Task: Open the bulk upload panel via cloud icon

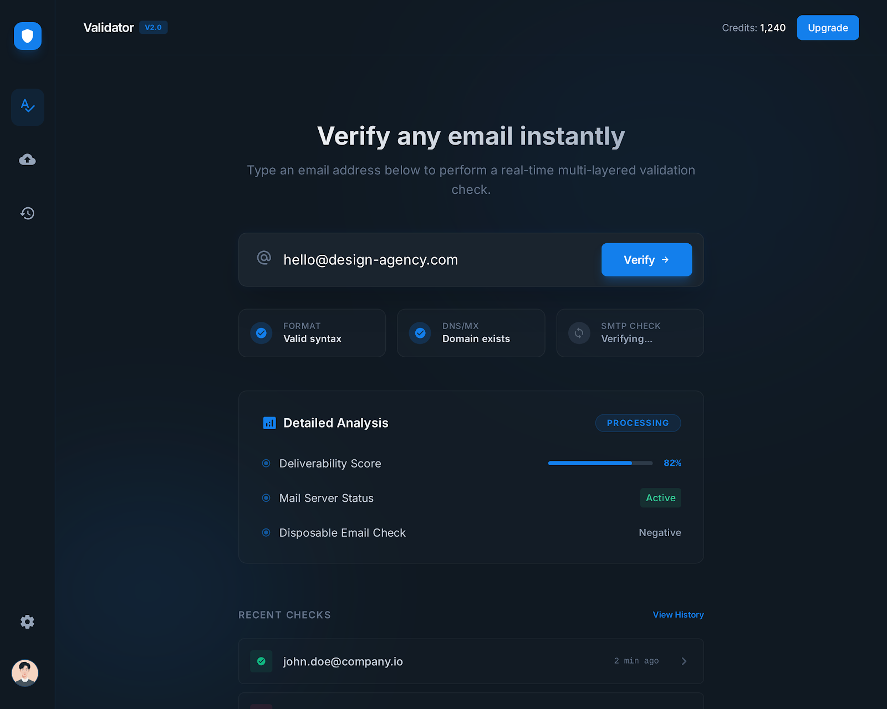Action: click(27, 160)
